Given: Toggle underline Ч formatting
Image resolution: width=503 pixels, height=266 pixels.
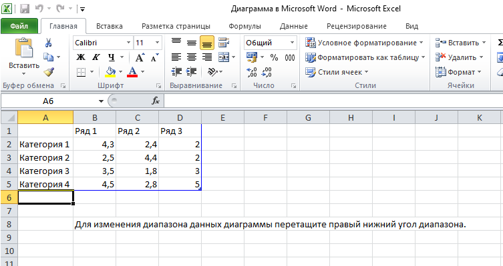Looking at the screenshot, I should point(112,57).
